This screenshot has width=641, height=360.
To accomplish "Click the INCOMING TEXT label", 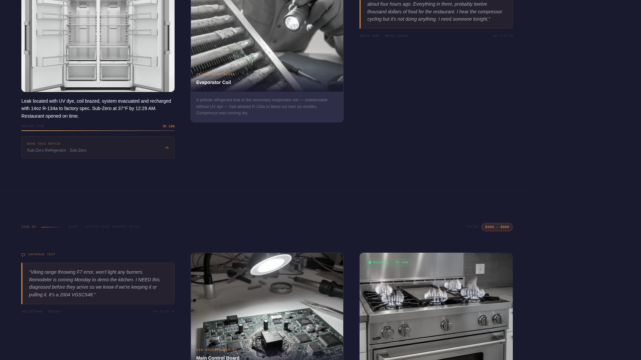I will pyautogui.click(x=42, y=255).
